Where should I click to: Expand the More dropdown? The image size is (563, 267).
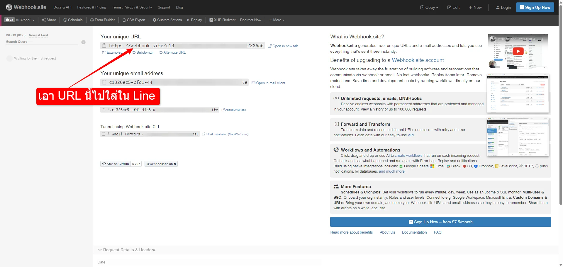277,20
